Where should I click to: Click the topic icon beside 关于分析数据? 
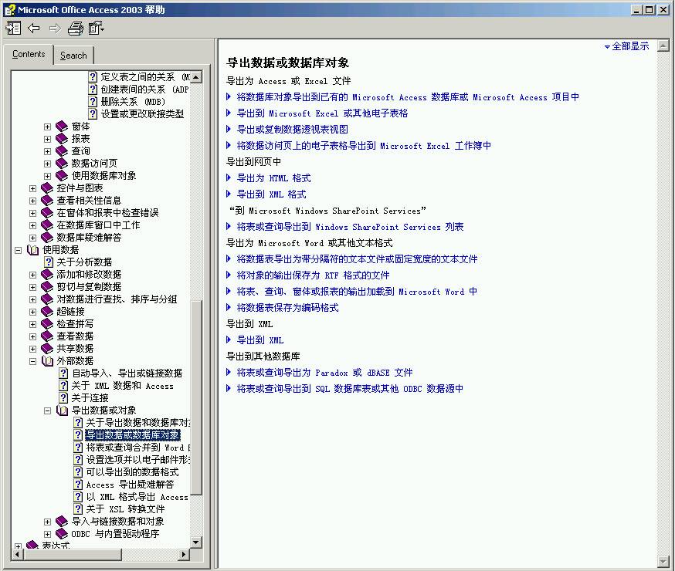click(49, 262)
